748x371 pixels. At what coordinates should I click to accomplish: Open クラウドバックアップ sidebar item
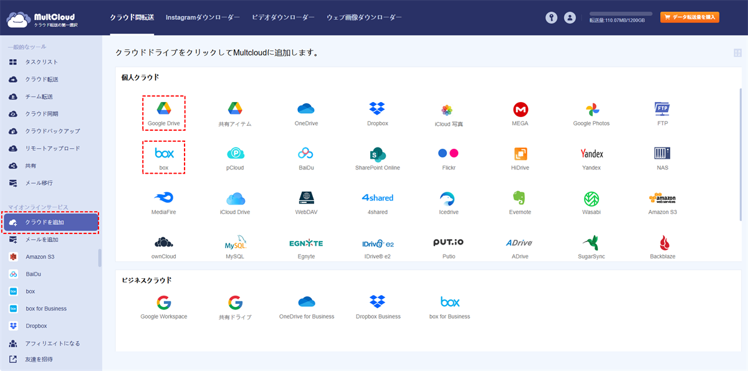[x=51, y=131]
